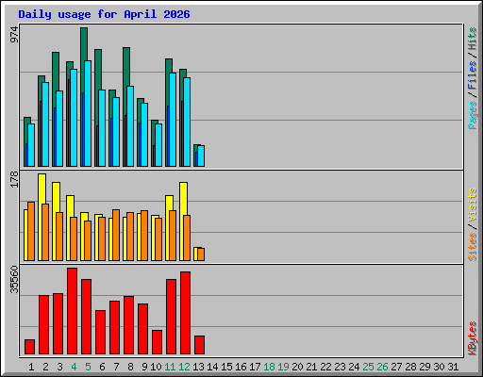Click the Pages legend label

tap(473, 115)
